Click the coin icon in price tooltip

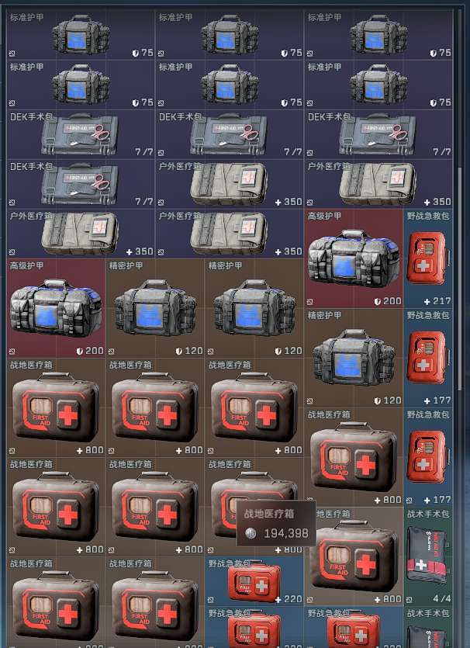[250, 534]
